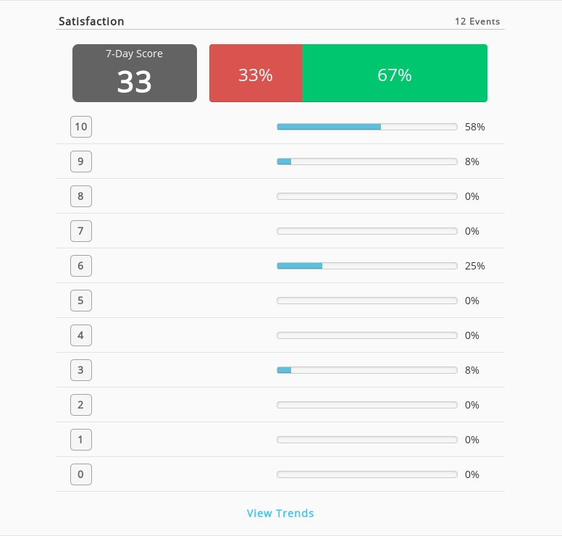Select the score 9 rating box
Image resolution: width=562 pixels, height=536 pixels.
tap(81, 162)
